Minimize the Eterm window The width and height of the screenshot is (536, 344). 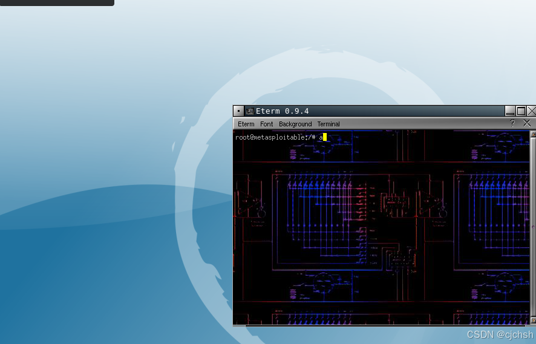click(510, 111)
